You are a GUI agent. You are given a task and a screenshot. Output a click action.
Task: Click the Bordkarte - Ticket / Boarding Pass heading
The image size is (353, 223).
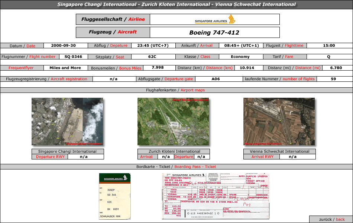coord(176,167)
